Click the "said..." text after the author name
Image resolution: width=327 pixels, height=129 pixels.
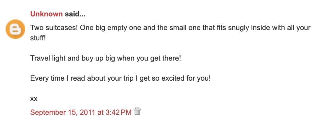(x=75, y=14)
